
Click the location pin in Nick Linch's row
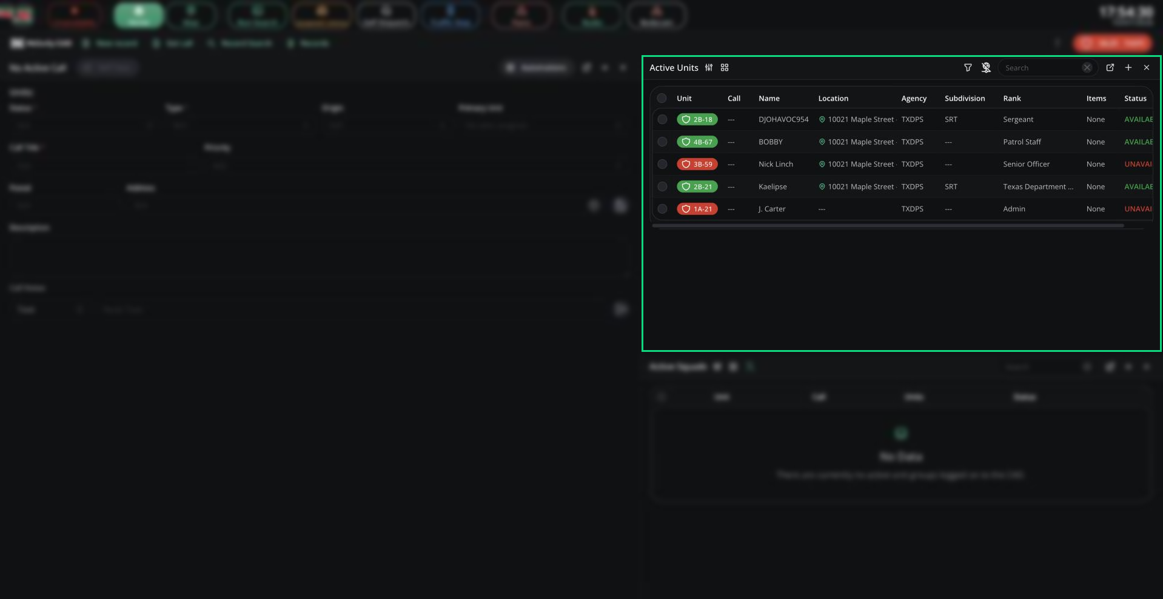[x=822, y=164]
